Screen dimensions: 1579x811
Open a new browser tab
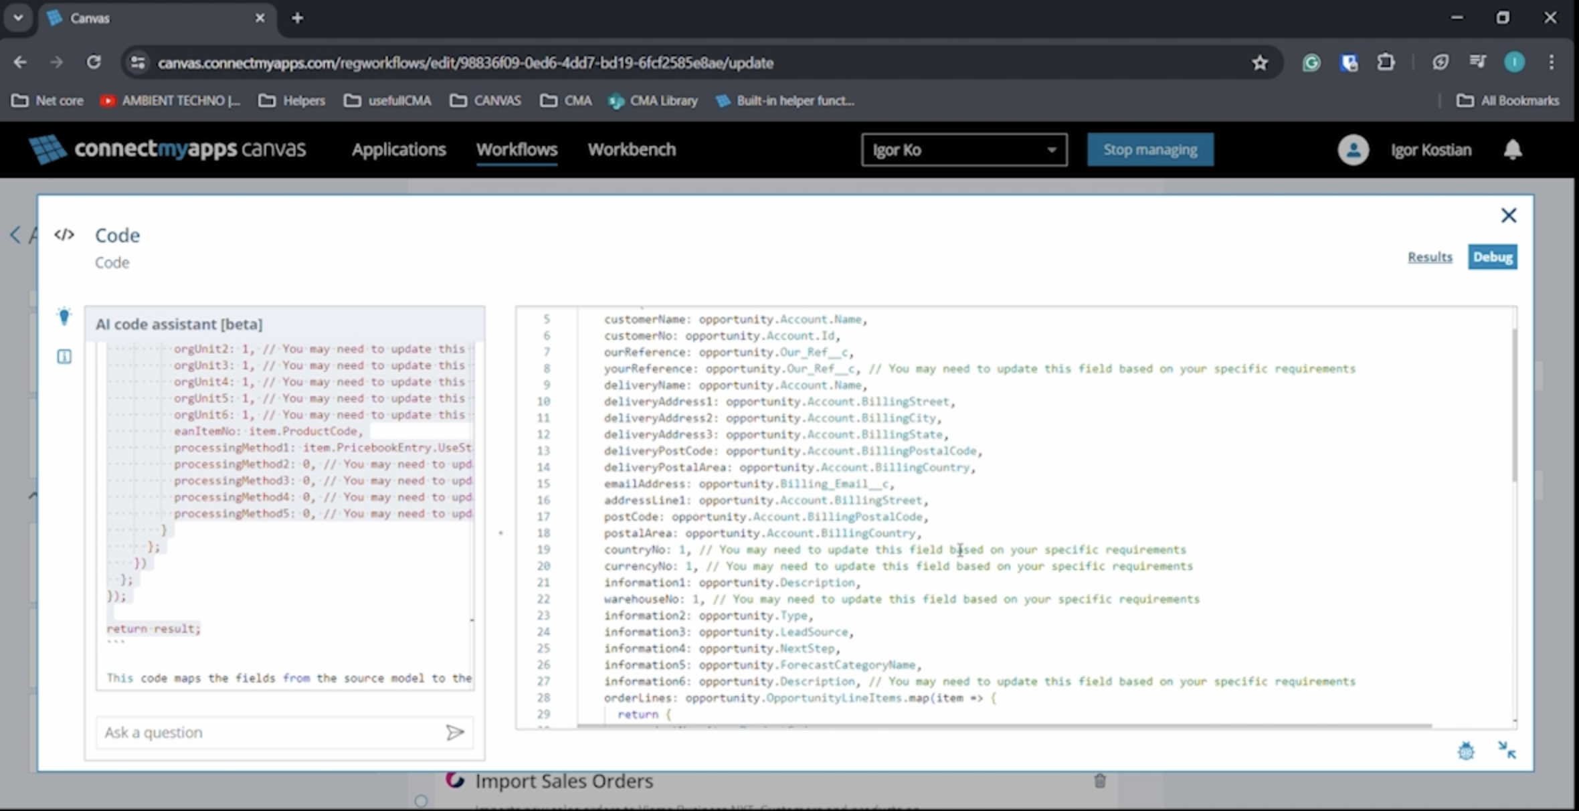click(298, 18)
